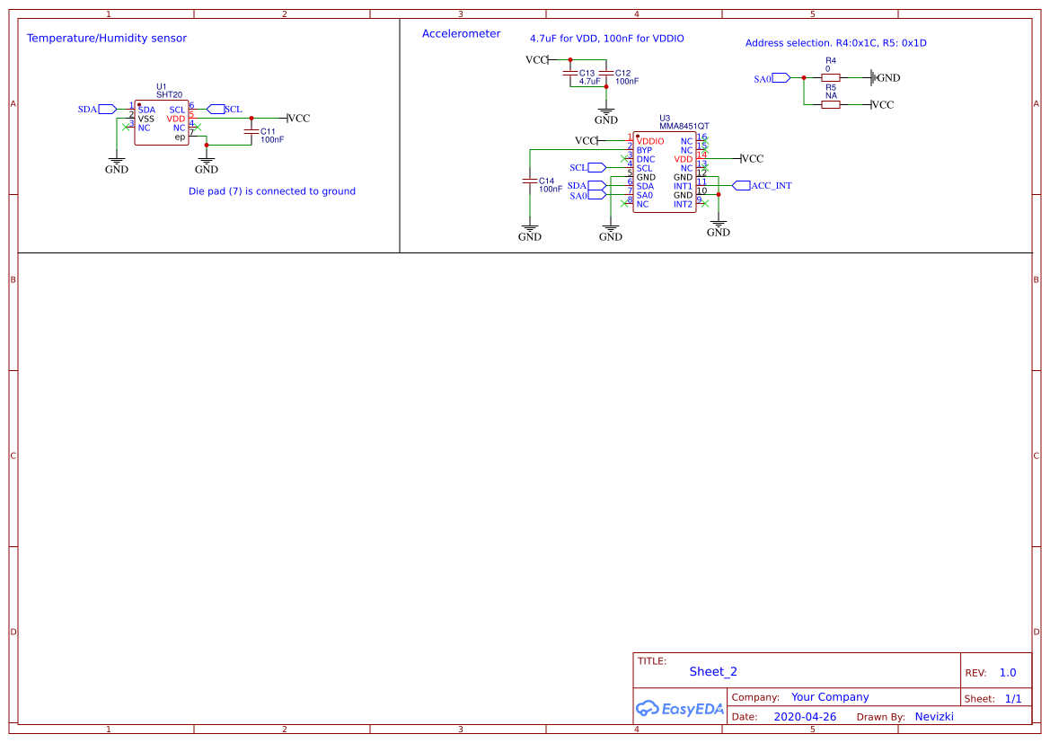Click the GND symbol connected to resistor R4
1050x743 pixels.
point(886,78)
